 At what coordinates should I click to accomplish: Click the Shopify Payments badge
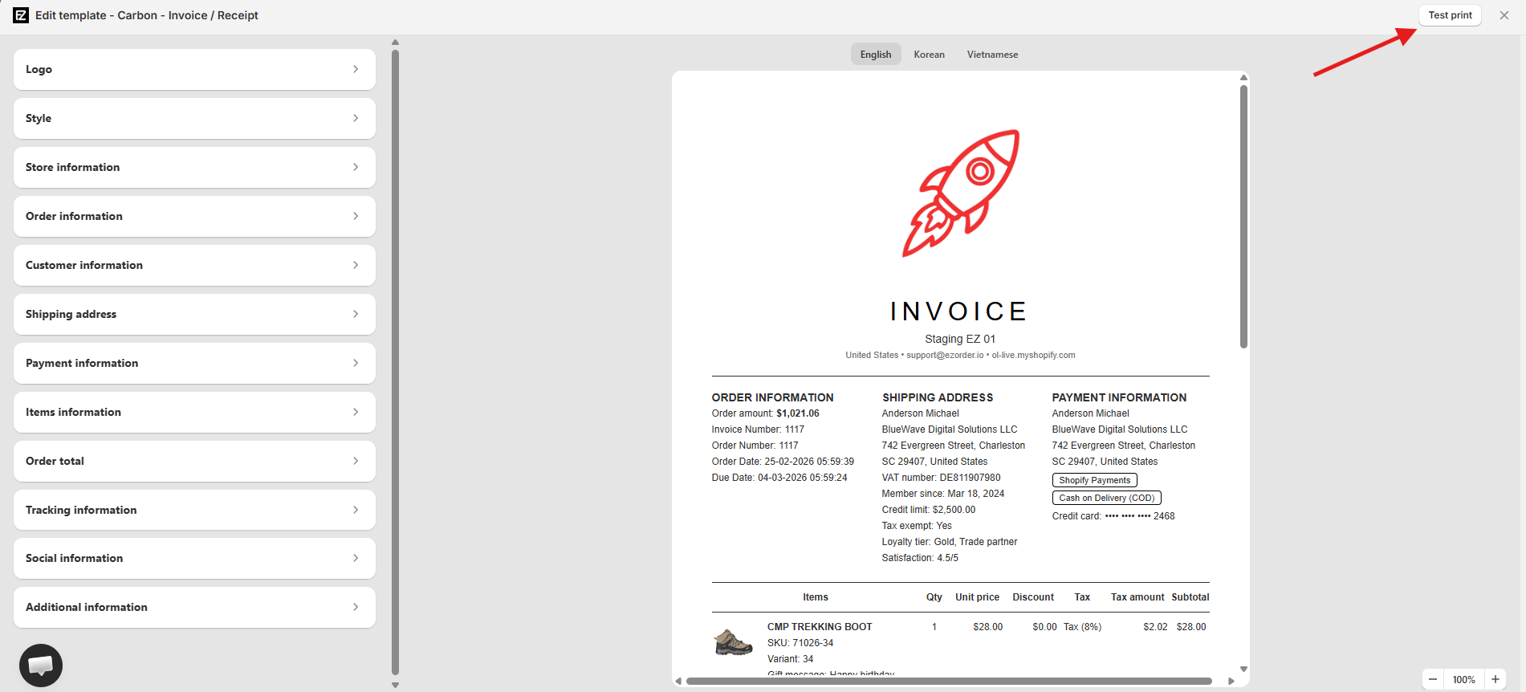[x=1094, y=480]
